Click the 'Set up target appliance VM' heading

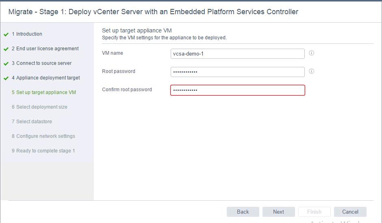click(137, 31)
